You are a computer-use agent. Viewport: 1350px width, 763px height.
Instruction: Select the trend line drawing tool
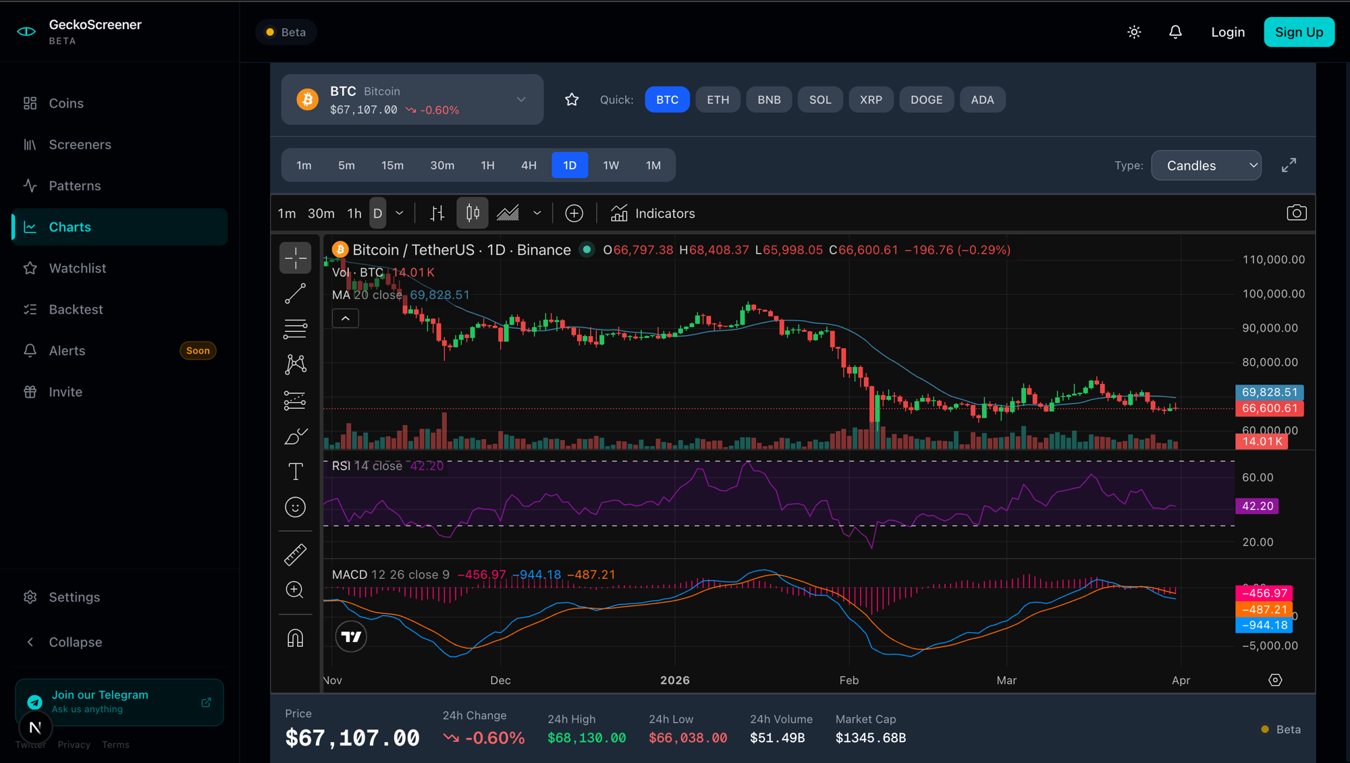click(295, 293)
